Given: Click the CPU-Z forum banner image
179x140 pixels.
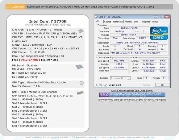Looking at the screenshot, I should (132, 95).
